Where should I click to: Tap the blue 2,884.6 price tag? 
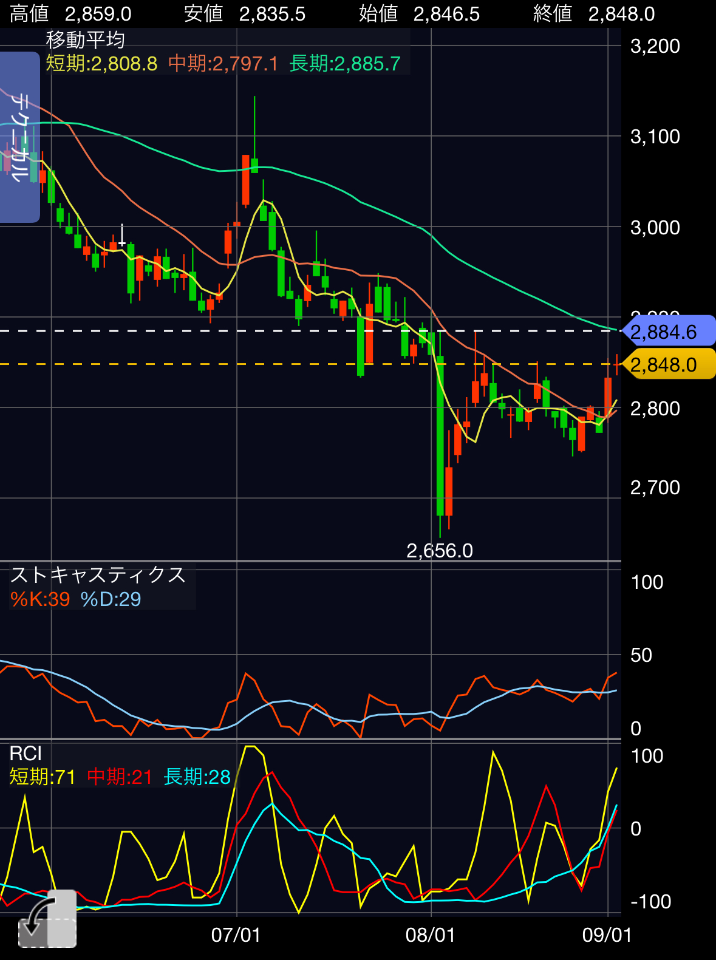pyautogui.click(x=667, y=332)
